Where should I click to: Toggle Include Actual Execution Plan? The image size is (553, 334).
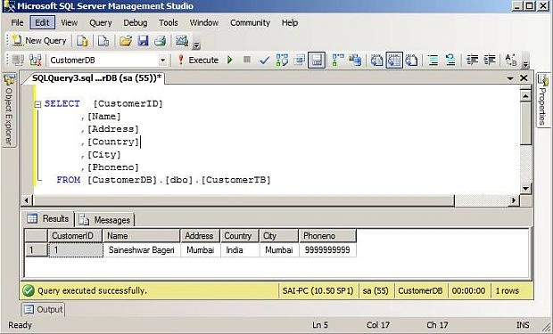point(338,61)
